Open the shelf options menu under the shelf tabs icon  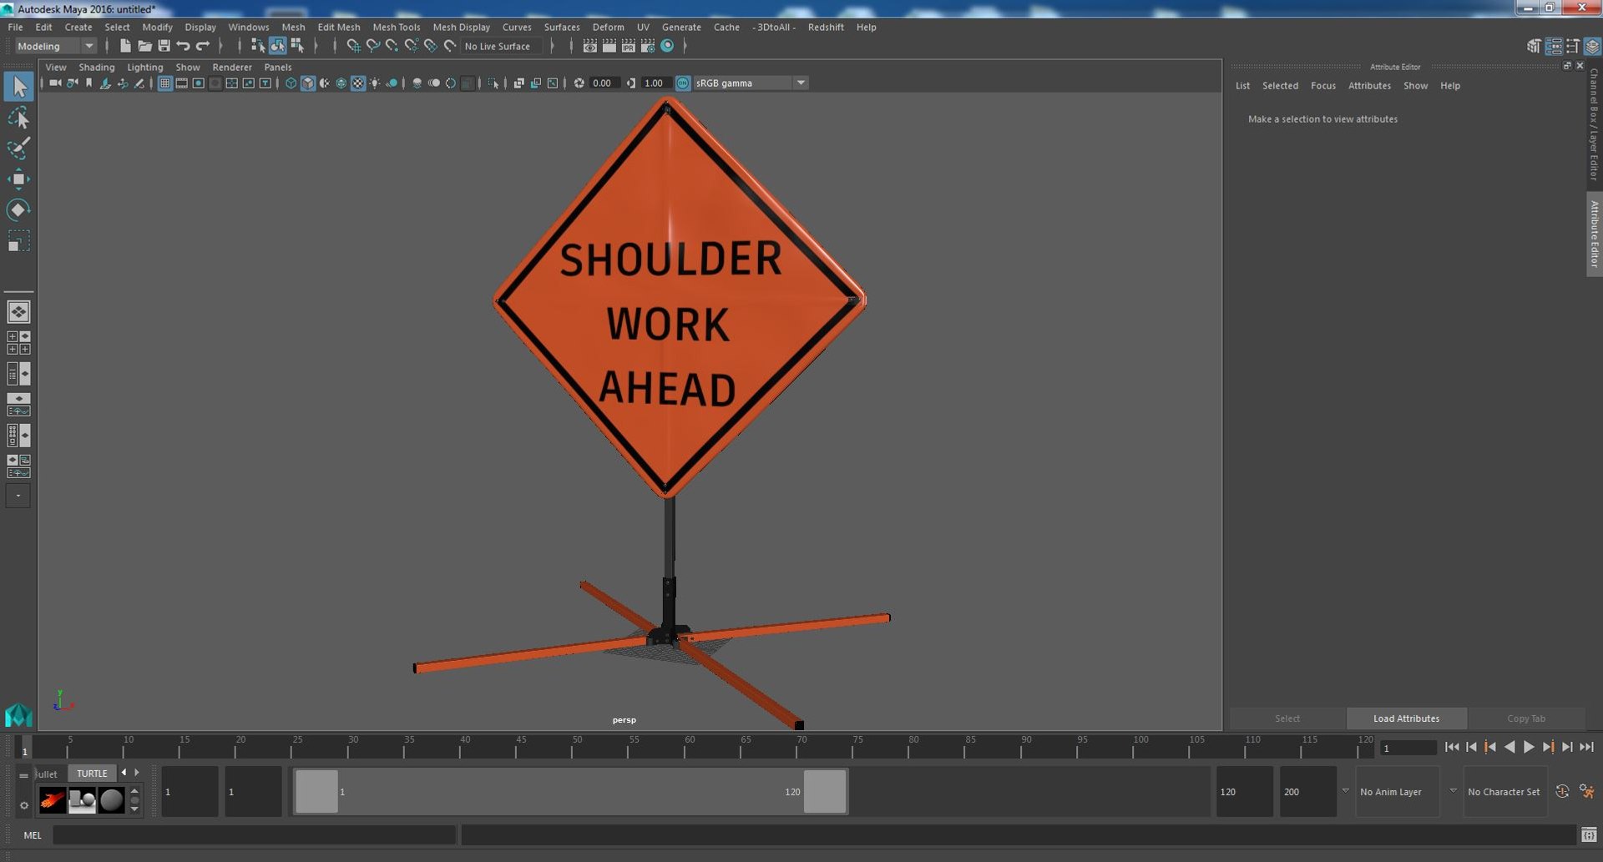pyautogui.click(x=23, y=805)
